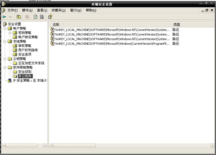This screenshot has height=155, width=216.
Task: Click 路径 type cell of the ProgramFil... row
Action: coord(176,44)
